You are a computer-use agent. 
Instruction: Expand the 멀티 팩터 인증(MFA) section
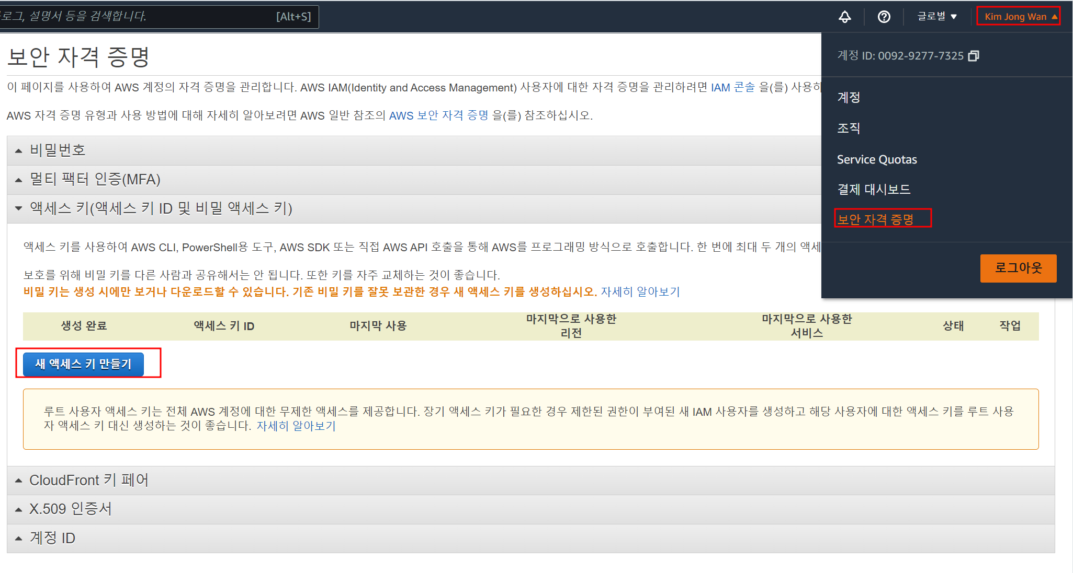(94, 180)
